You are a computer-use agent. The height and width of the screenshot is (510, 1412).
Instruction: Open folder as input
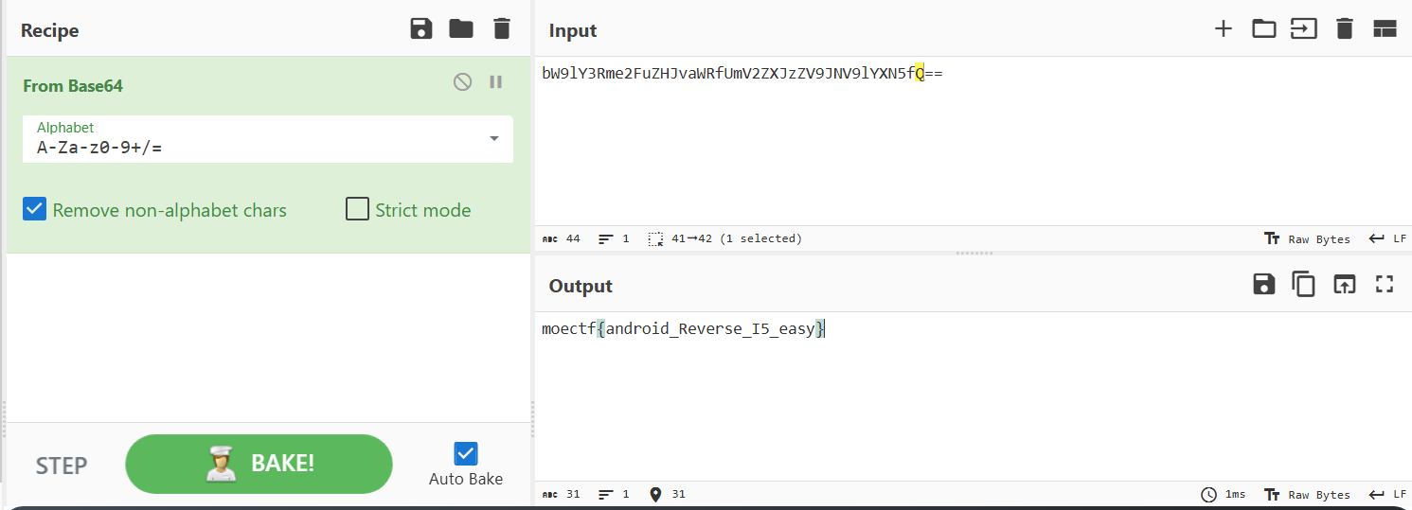[x=1263, y=29]
